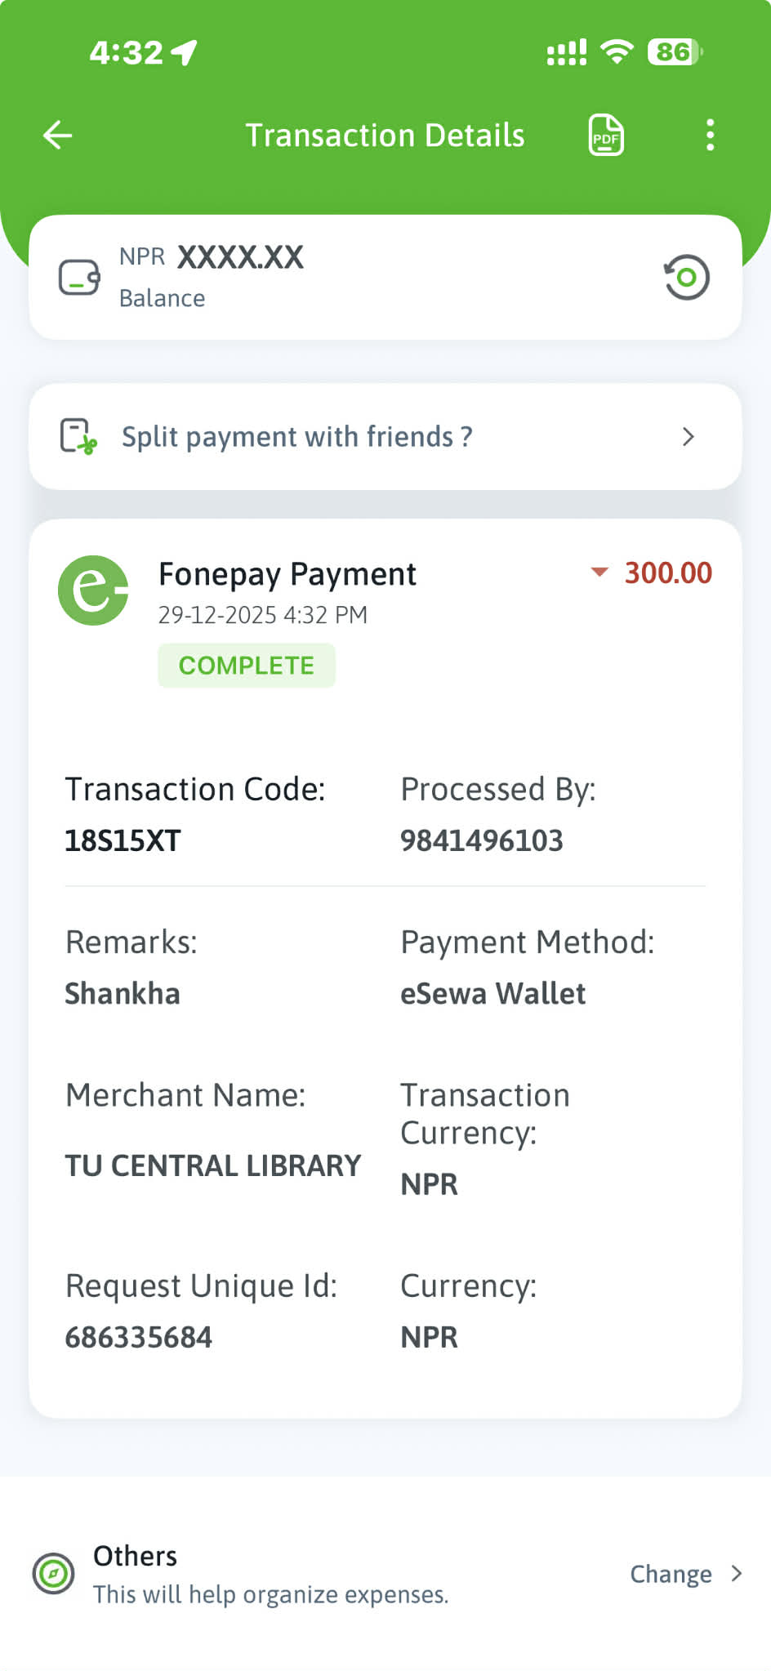Tap the wallet balance icon
This screenshot has height=1671, width=771.
coord(79,278)
